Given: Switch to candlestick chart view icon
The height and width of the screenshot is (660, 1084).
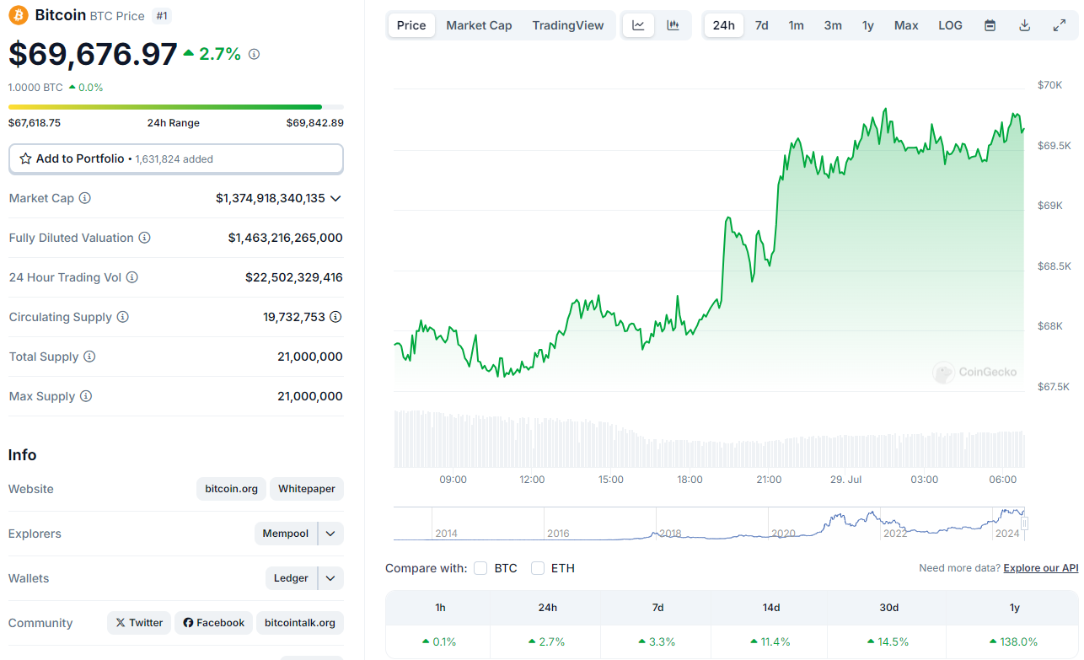Looking at the screenshot, I should pyautogui.click(x=673, y=25).
